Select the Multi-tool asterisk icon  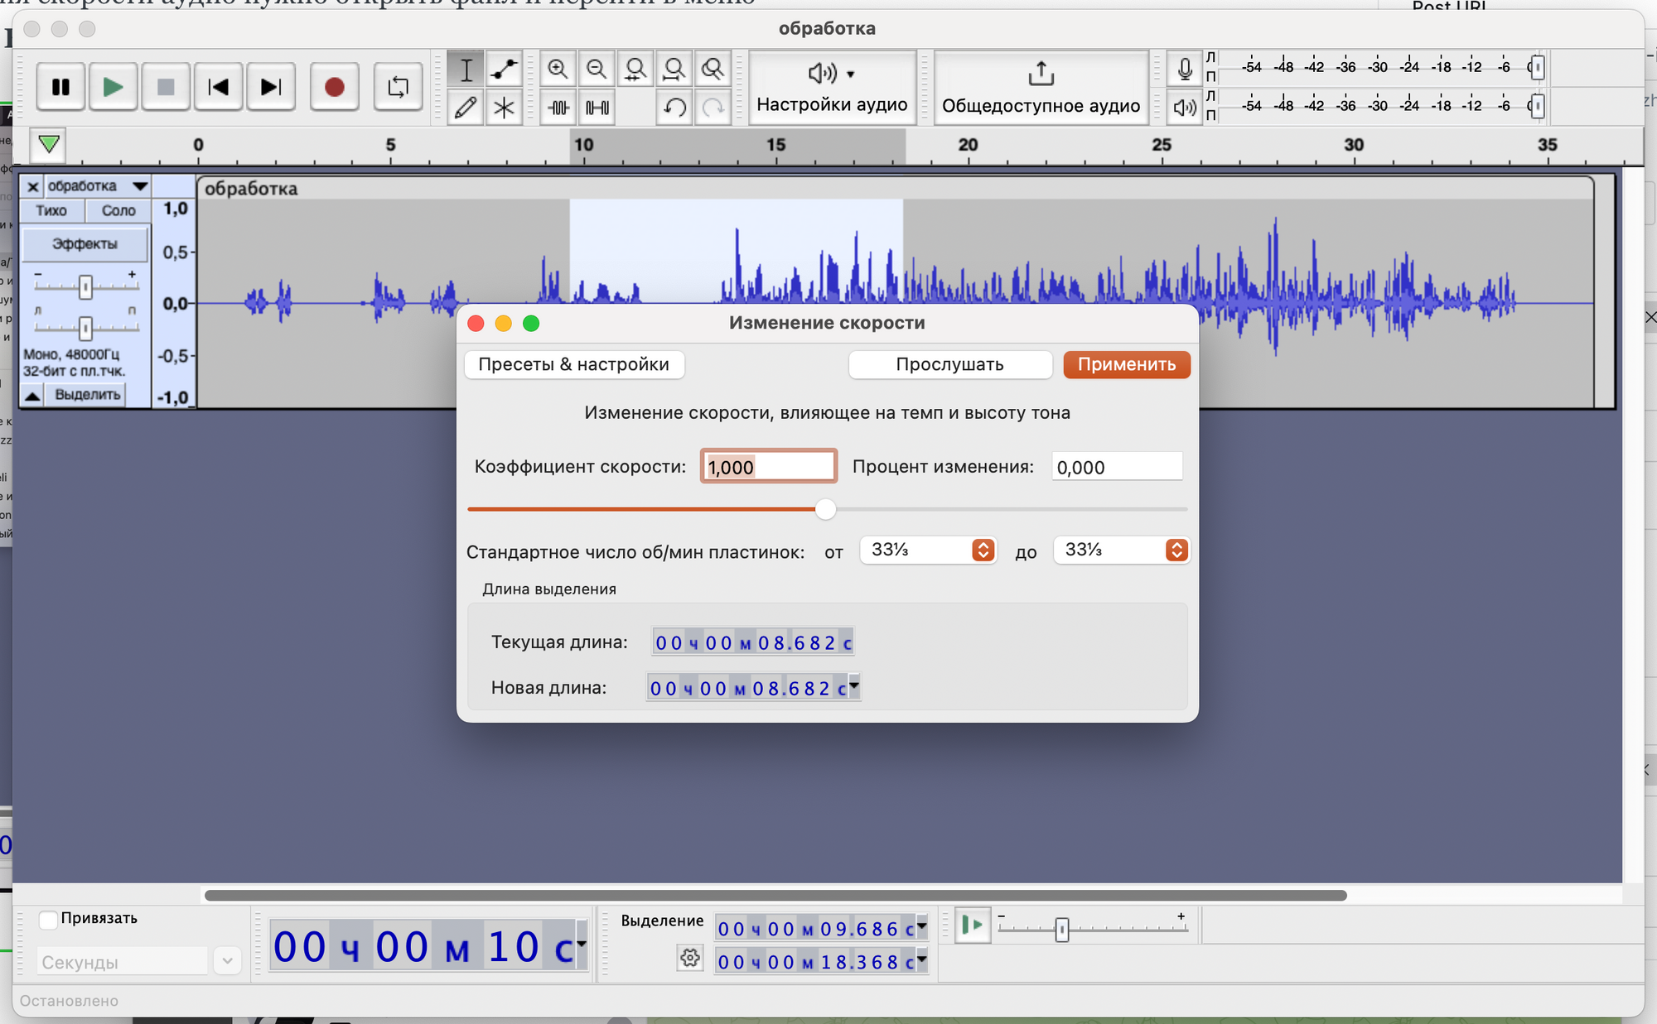point(504,108)
